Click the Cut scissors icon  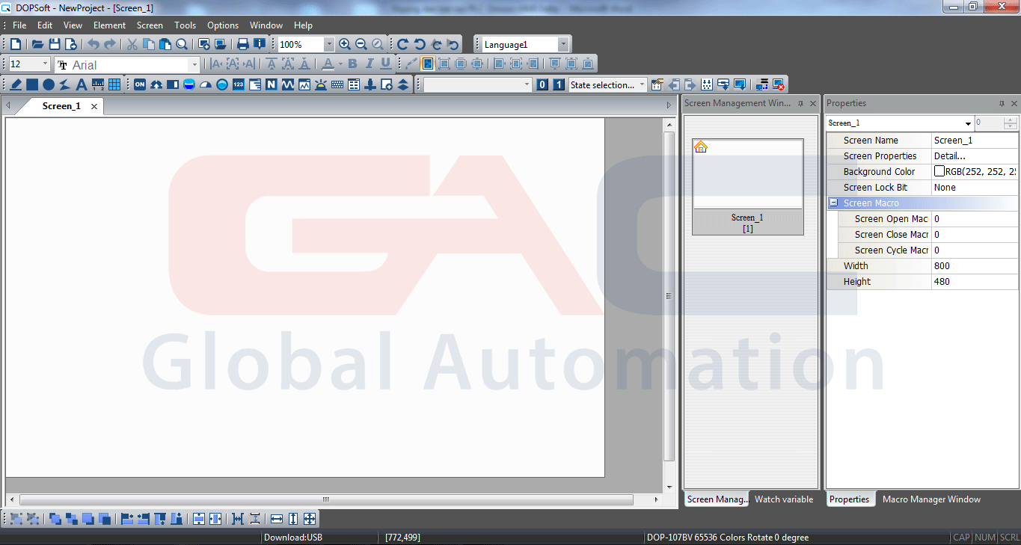coord(132,44)
